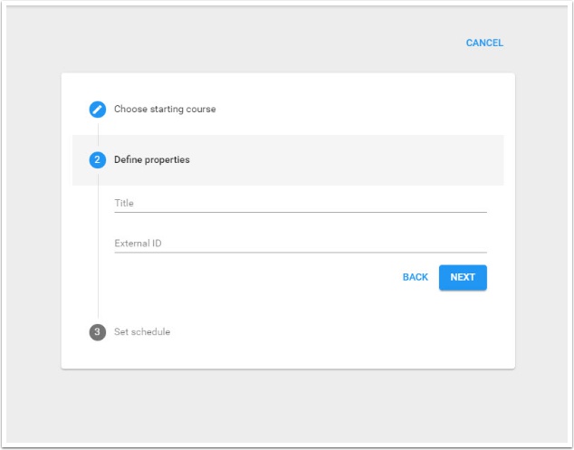Image resolution: width=574 pixels, height=450 pixels.
Task: Jump to the Set schedule step label
Action: tap(142, 331)
